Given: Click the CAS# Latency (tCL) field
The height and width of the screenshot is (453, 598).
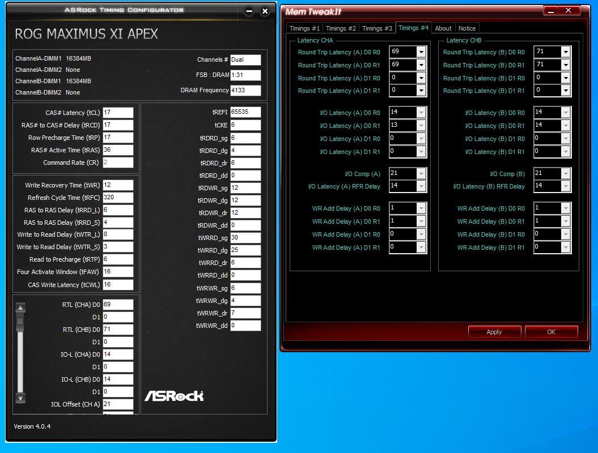Looking at the screenshot, I should [x=118, y=113].
